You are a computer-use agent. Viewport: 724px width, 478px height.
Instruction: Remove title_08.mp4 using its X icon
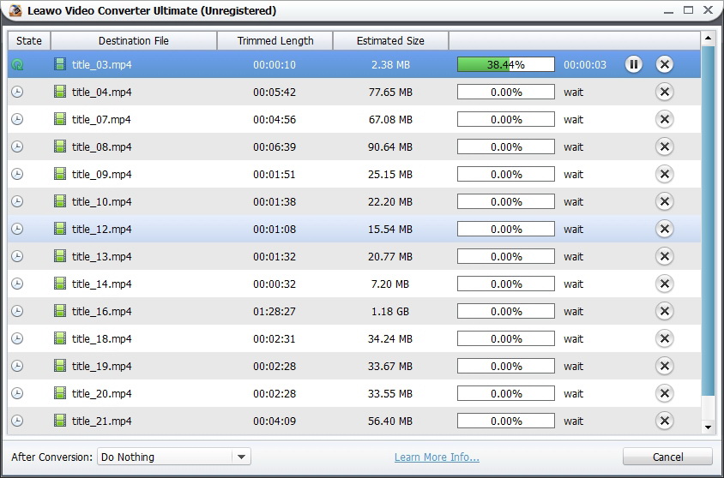click(x=664, y=147)
